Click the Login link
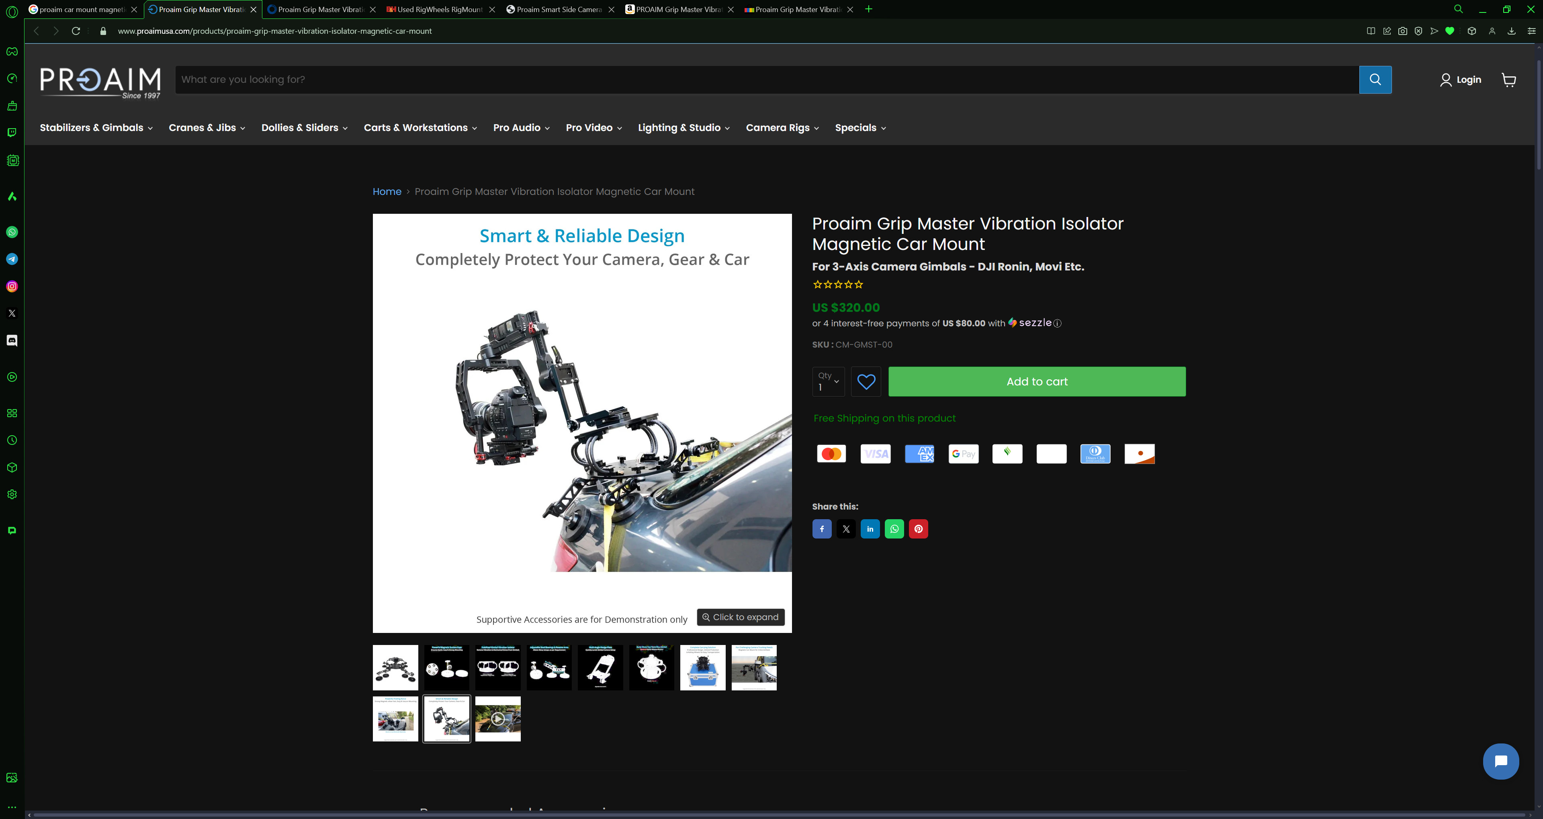Screen dimensions: 1543x819 pos(1461,80)
